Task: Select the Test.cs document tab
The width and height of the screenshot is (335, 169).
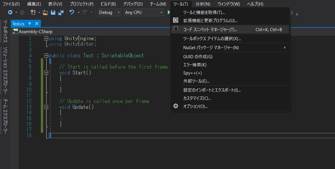Action: (x=18, y=24)
